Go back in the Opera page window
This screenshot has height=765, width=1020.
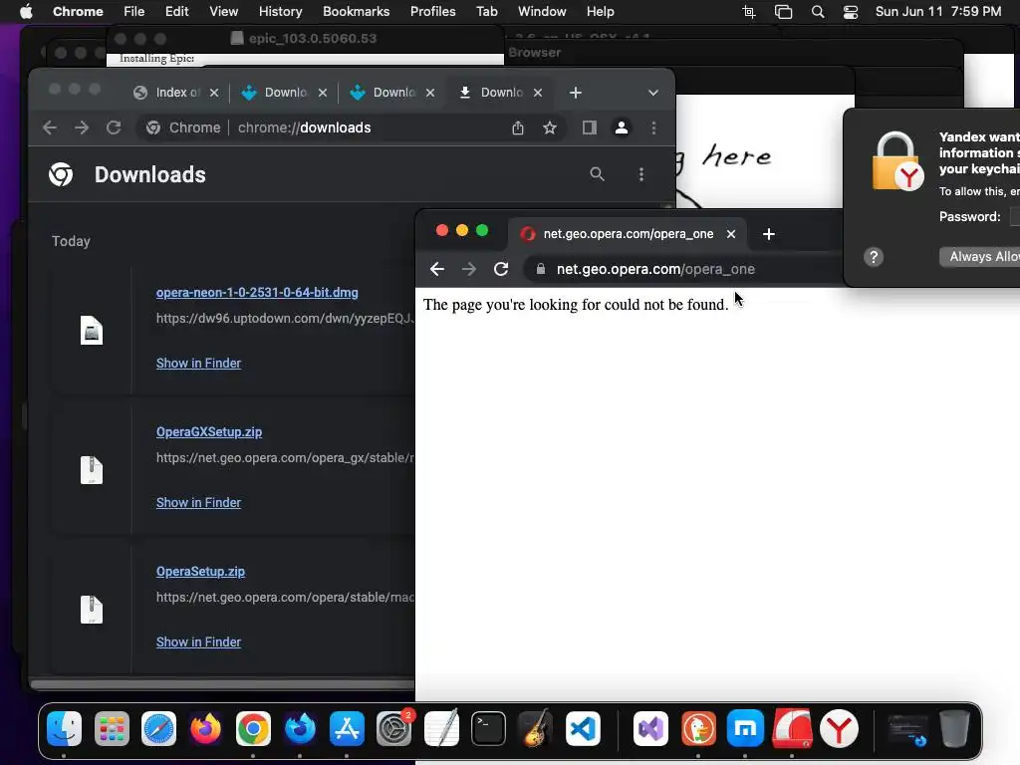tap(437, 269)
